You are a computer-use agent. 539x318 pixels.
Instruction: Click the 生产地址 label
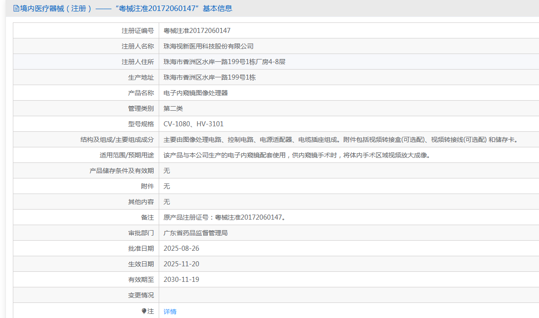click(x=141, y=77)
